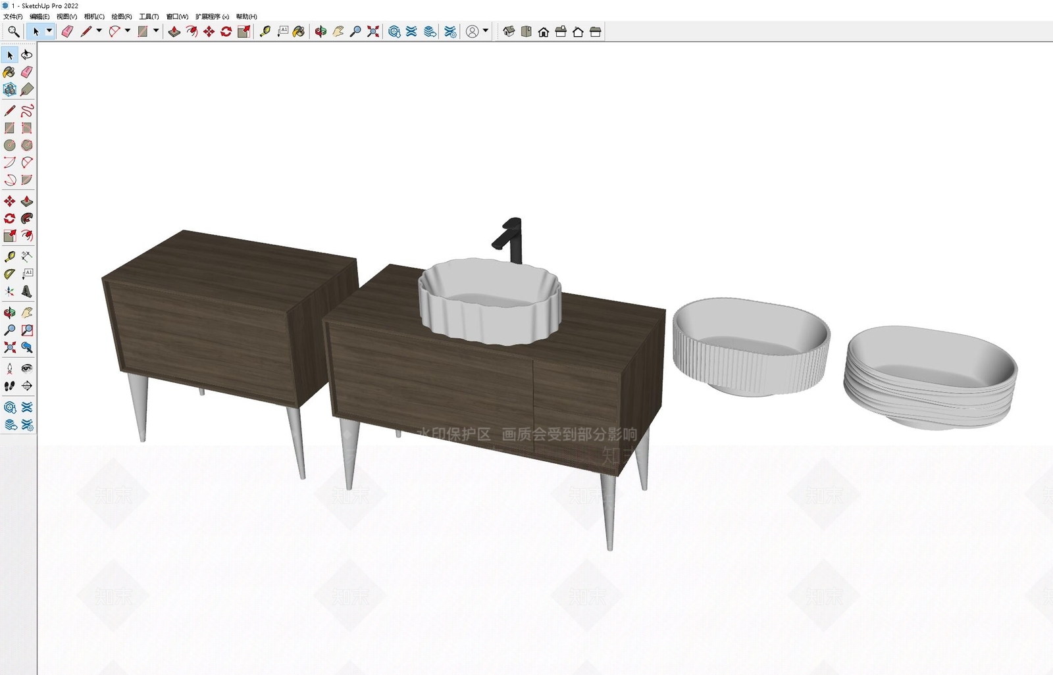Image resolution: width=1053 pixels, height=675 pixels.
Task: Open the 窗口(W) menu
Action: (x=177, y=16)
